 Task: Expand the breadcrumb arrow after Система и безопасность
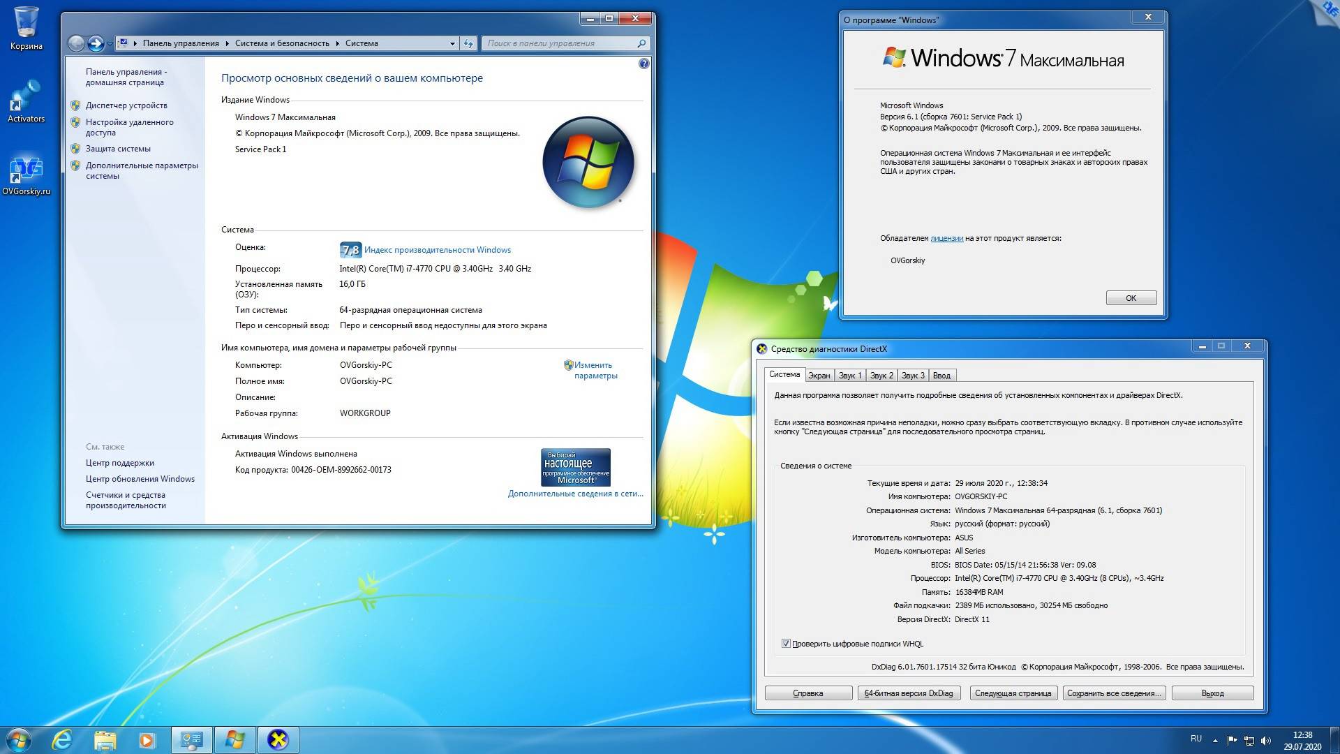point(337,43)
